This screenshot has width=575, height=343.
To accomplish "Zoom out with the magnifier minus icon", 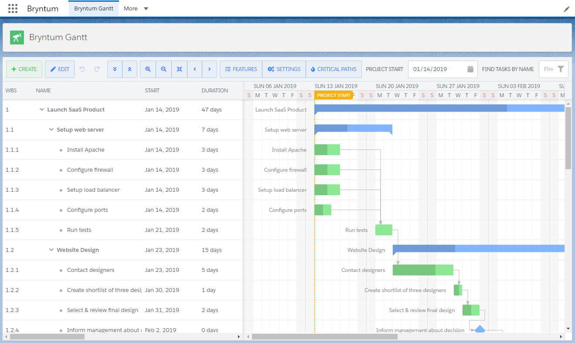I will [x=163, y=69].
